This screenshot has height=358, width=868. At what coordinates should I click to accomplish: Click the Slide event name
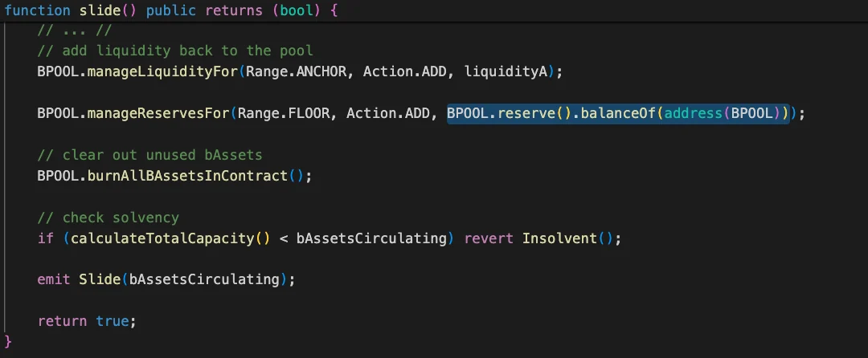coord(100,279)
